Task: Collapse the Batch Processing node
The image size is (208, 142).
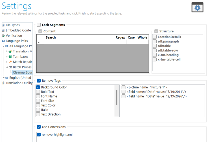Action: pos(7,67)
